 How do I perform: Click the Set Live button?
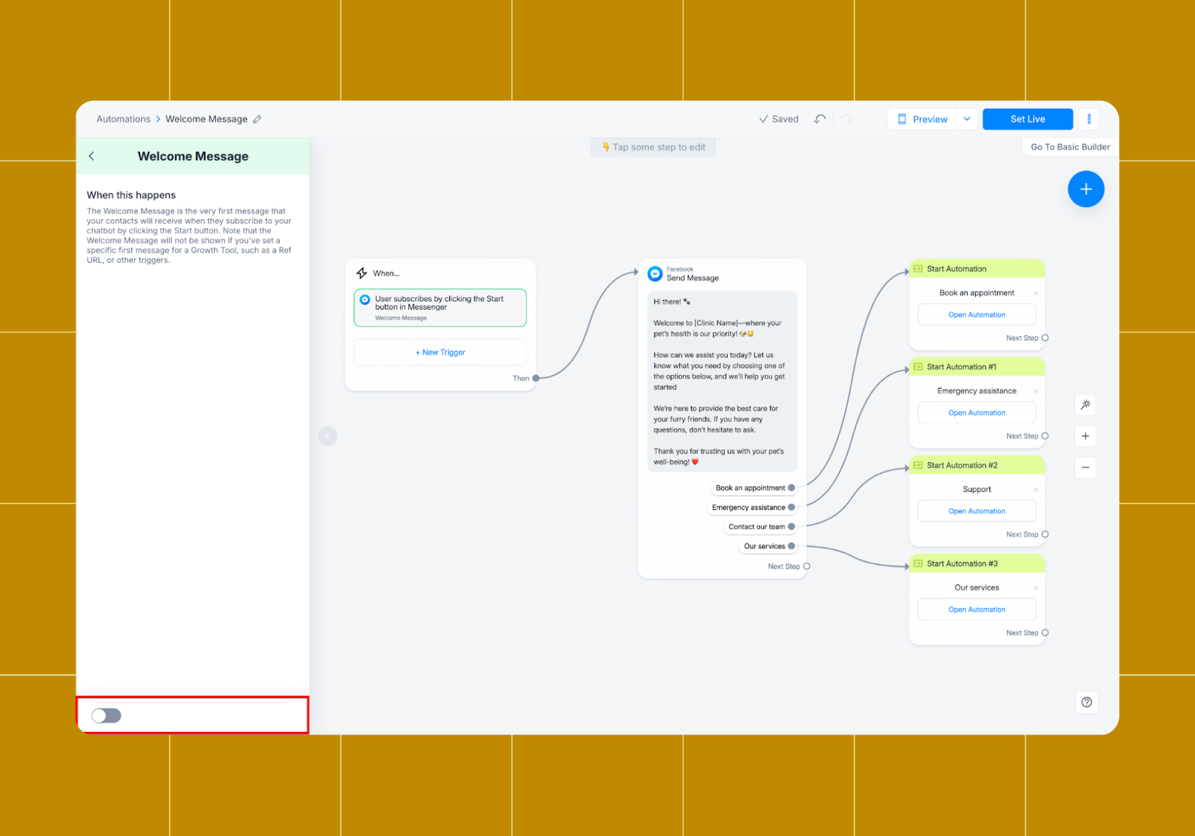(x=1028, y=119)
